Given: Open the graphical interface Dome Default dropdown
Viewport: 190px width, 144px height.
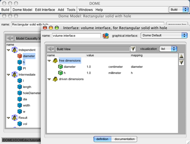Looking at the screenshot, I should pos(164,35).
